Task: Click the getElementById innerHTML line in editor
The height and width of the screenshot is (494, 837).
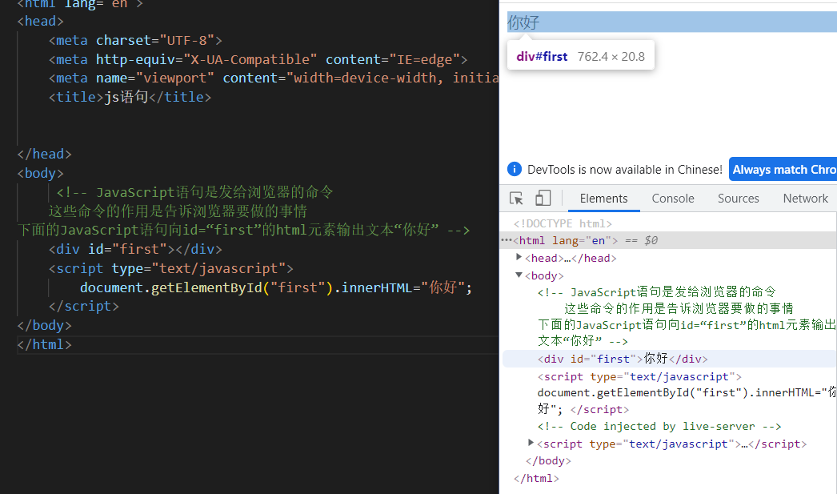Action: click(276, 287)
